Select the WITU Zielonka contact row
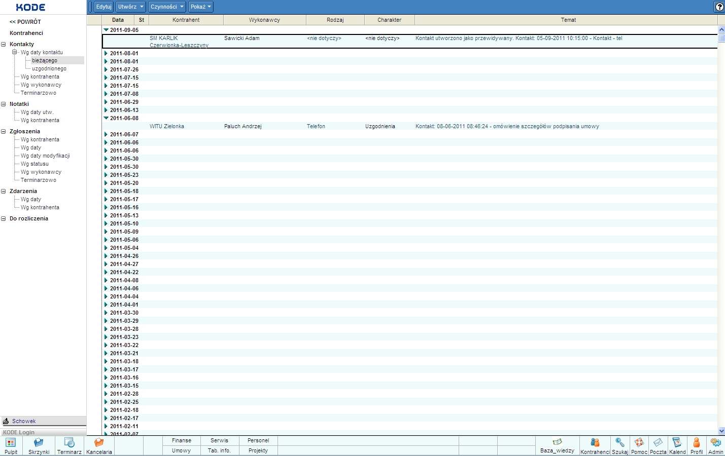 410,126
